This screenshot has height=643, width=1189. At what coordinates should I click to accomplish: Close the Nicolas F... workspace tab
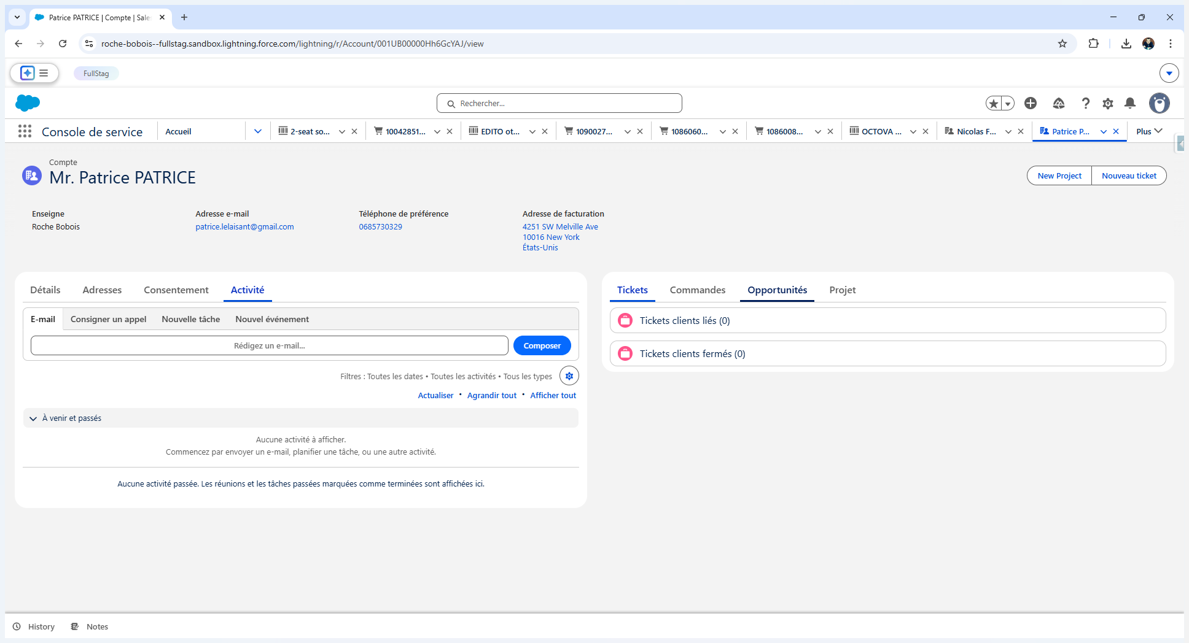[x=1021, y=131]
